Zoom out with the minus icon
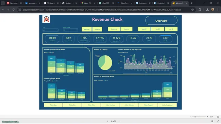This screenshot has width=221, height=124. pyautogui.click(x=191, y=117)
